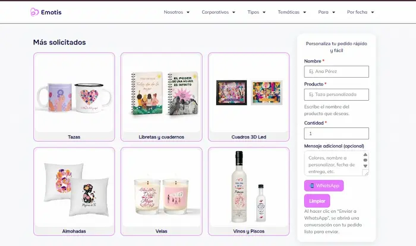Expand the Temáticas dropdown arrow
Viewport: 416px width, 246px height.
click(x=304, y=12)
